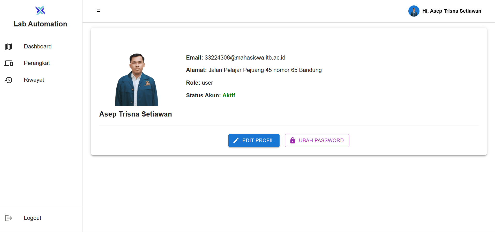Click the Lab Automation title text

pyautogui.click(x=40, y=24)
